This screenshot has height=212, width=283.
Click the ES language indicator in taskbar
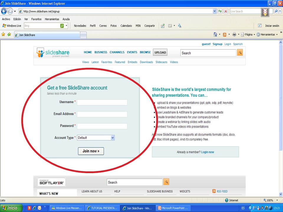tap(243, 208)
